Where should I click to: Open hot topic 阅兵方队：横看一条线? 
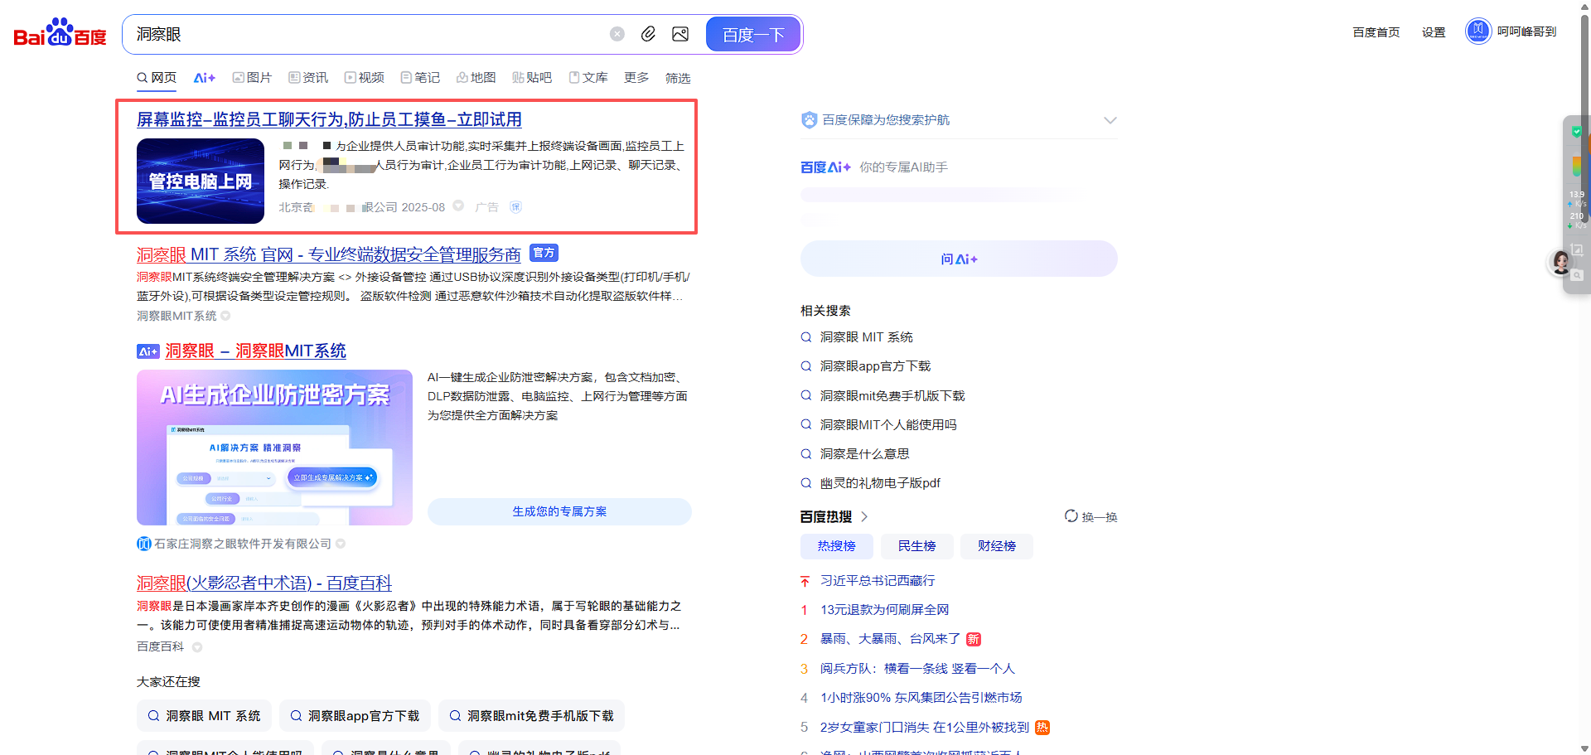tap(917, 668)
